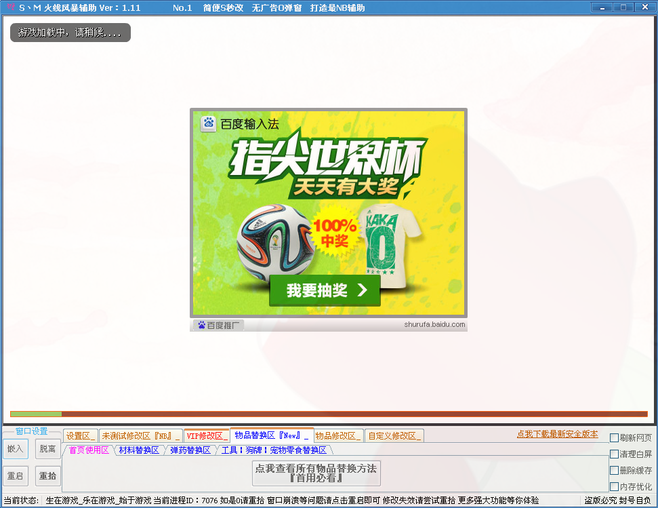Open the VIP修改区 tab
Screen dimensions: 658x508
click(207, 436)
